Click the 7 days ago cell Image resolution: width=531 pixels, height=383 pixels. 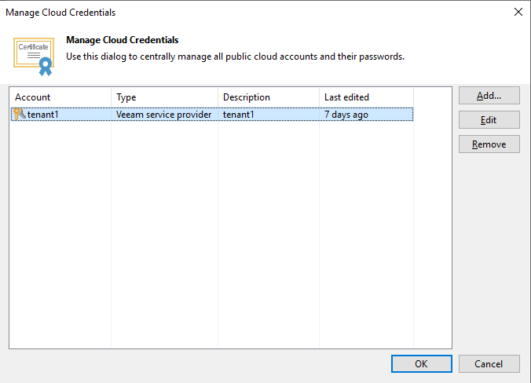pyautogui.click(x=346, y=115)
